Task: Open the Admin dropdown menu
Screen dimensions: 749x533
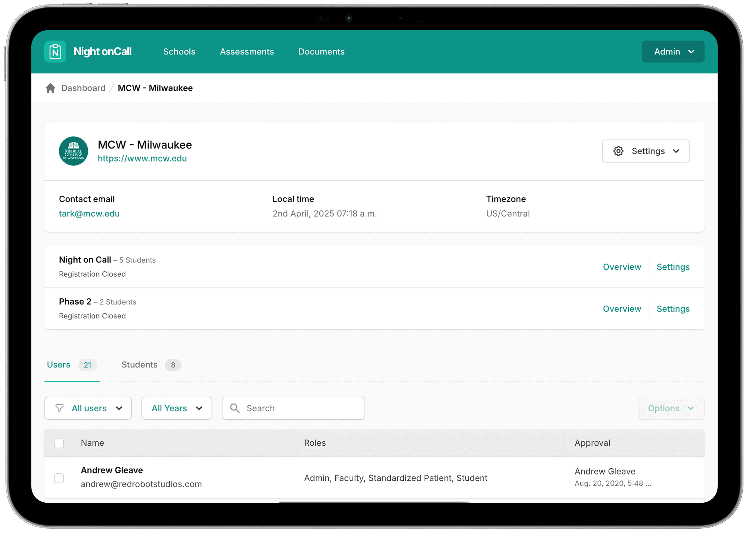Action: coord(673,52)
